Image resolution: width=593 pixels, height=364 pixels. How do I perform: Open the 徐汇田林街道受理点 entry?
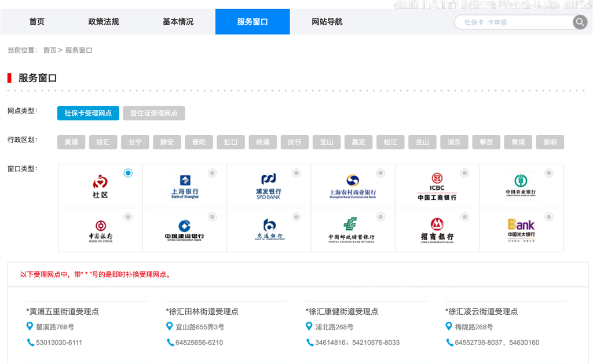point(202,311)
